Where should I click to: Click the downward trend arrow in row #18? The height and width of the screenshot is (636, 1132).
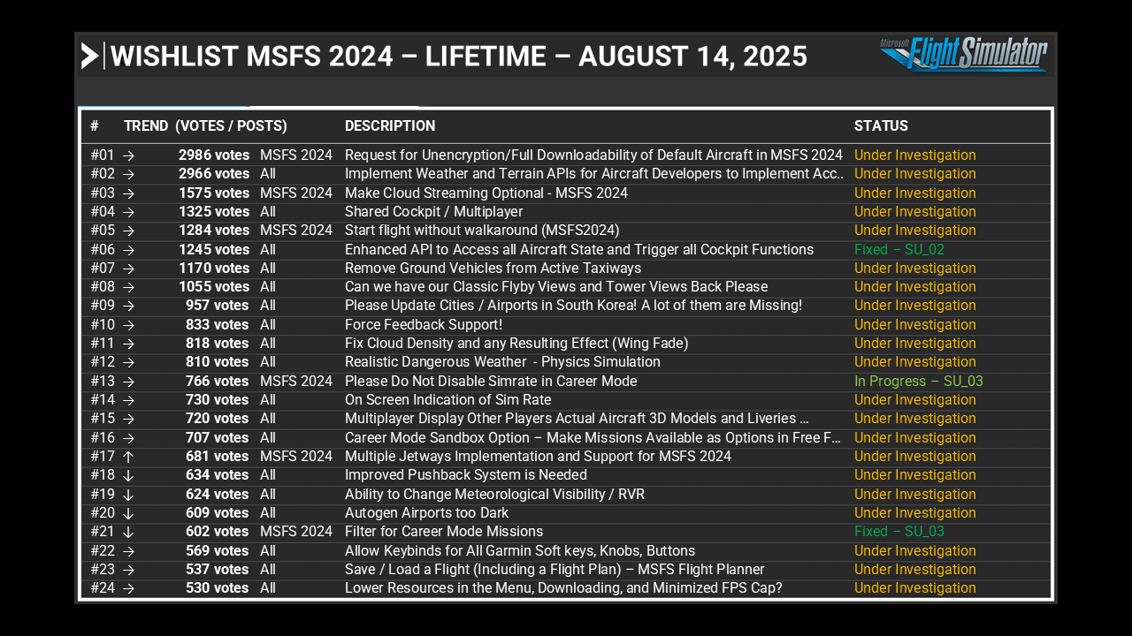128,475
